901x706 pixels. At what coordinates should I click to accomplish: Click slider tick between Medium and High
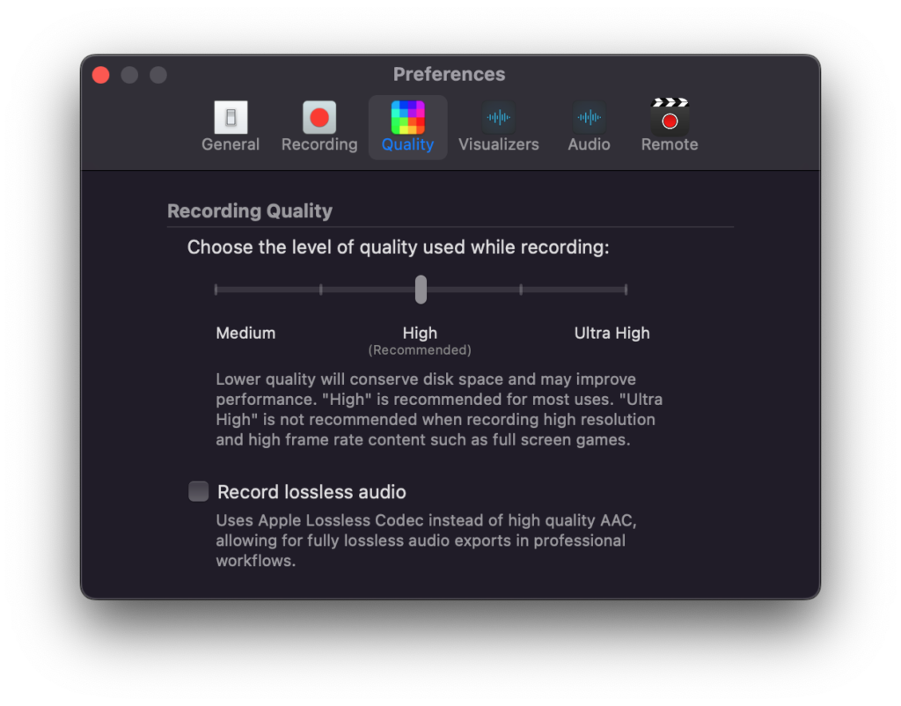(x=321, y=290)
